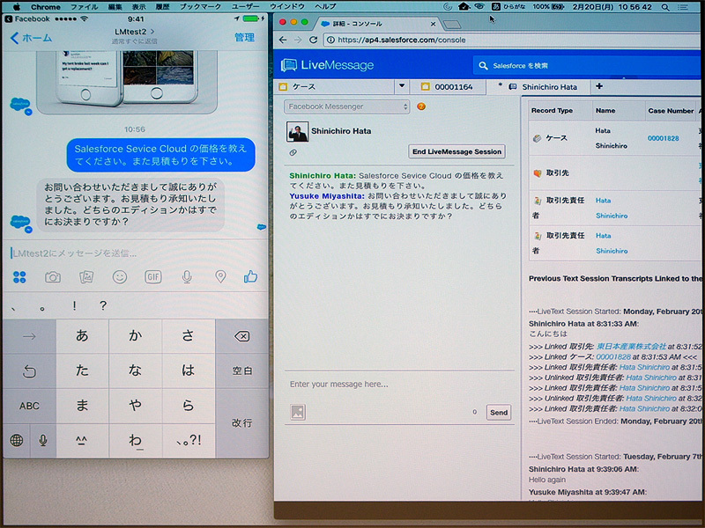705x528 pixels.
Task: Send a thumbs-up like in Messenger
Action: (x=250, y=276)
